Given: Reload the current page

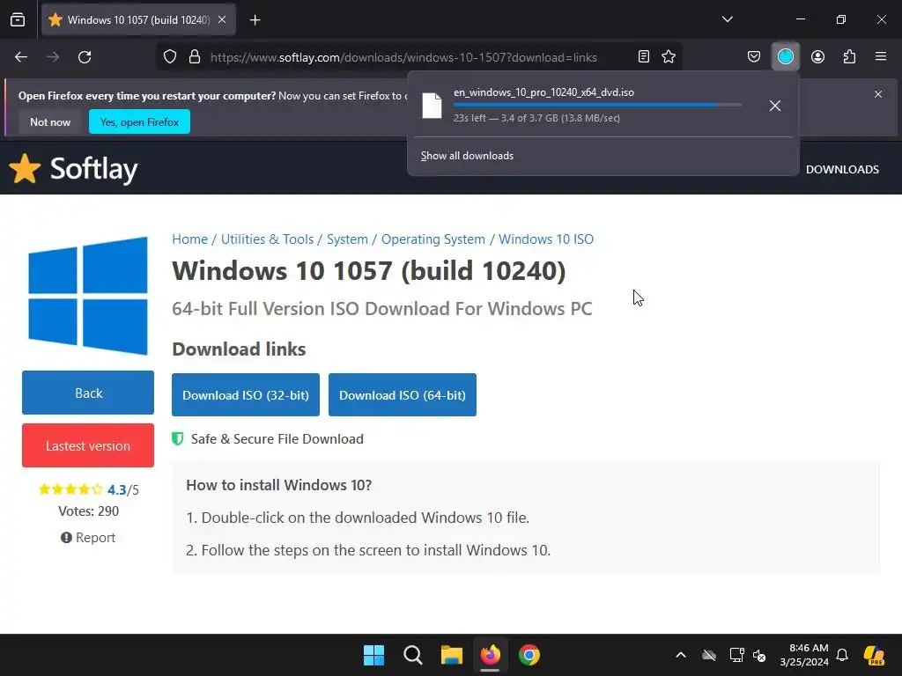Looking at the screenshot, I should [85, 57].
